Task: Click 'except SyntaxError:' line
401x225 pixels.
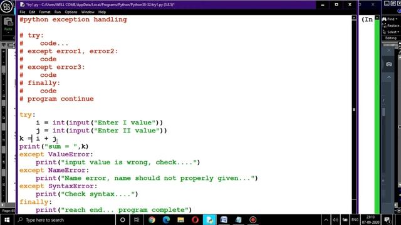Action: point(58,186)
